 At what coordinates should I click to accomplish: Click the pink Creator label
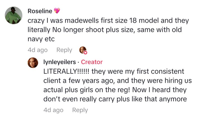[x=92, y=62]
